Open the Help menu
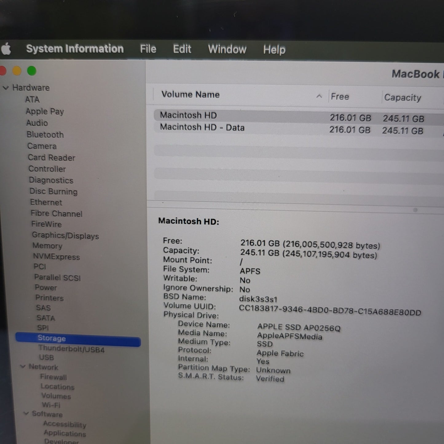444x444 pixels. (x=274, y=50)
